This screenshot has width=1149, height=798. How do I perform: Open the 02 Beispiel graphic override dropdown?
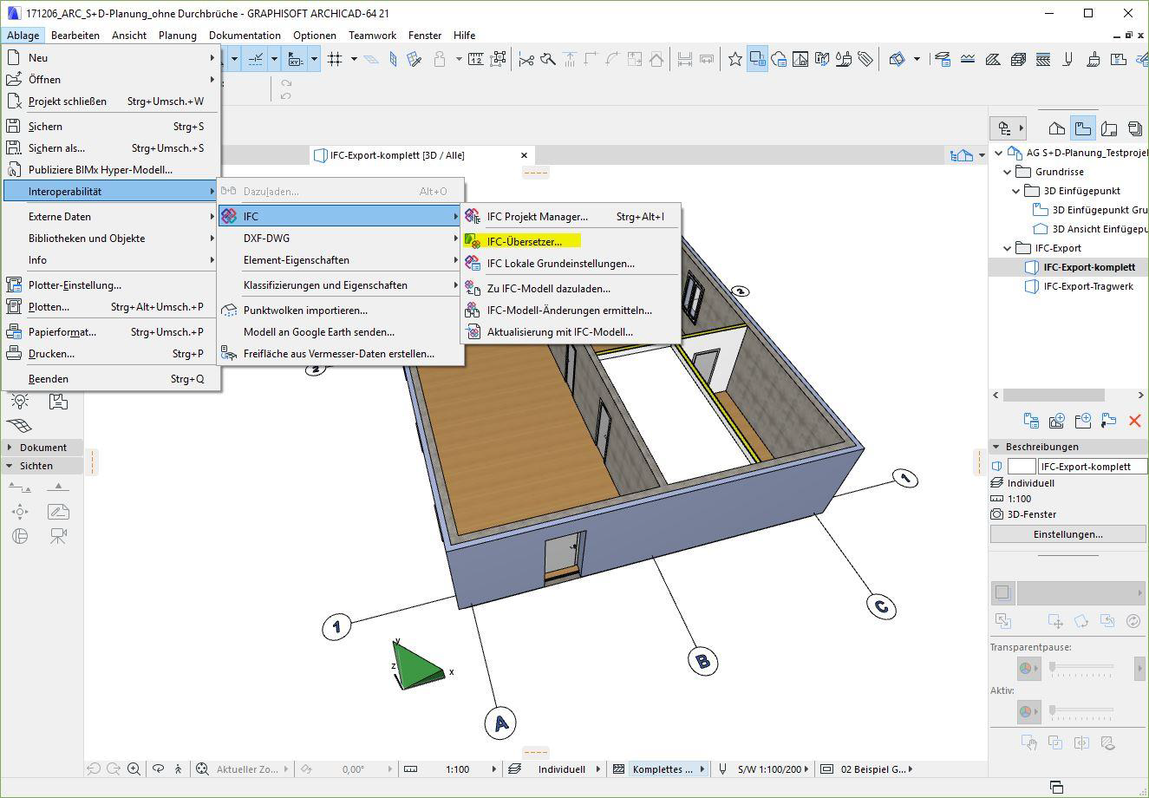click(x=910, y=769)
